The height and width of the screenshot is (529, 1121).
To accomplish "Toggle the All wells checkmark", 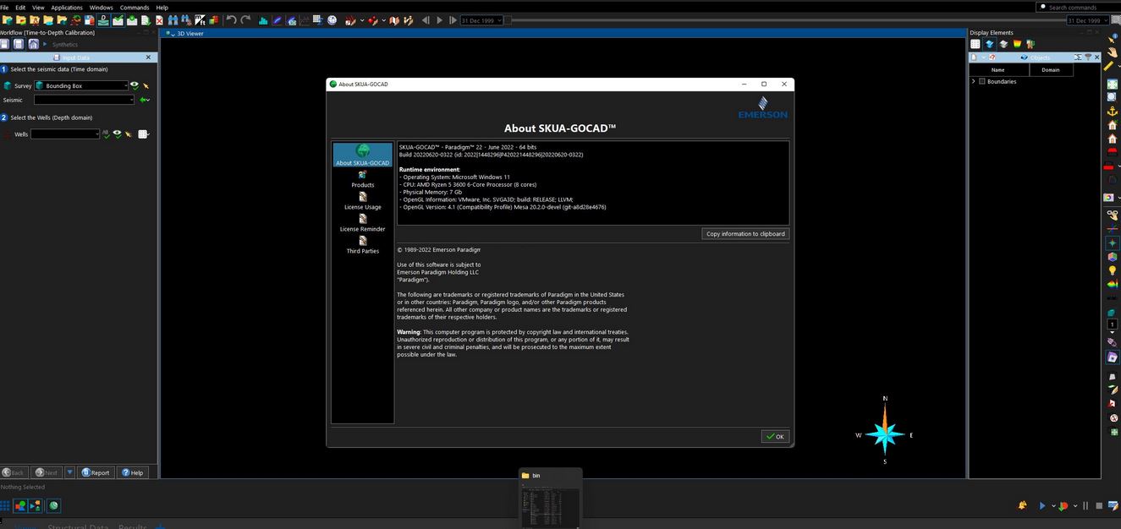I will click(107, 134).
